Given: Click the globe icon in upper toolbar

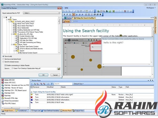Looking at the screenshot, I should pyautogui.click(x=98, y=11).
